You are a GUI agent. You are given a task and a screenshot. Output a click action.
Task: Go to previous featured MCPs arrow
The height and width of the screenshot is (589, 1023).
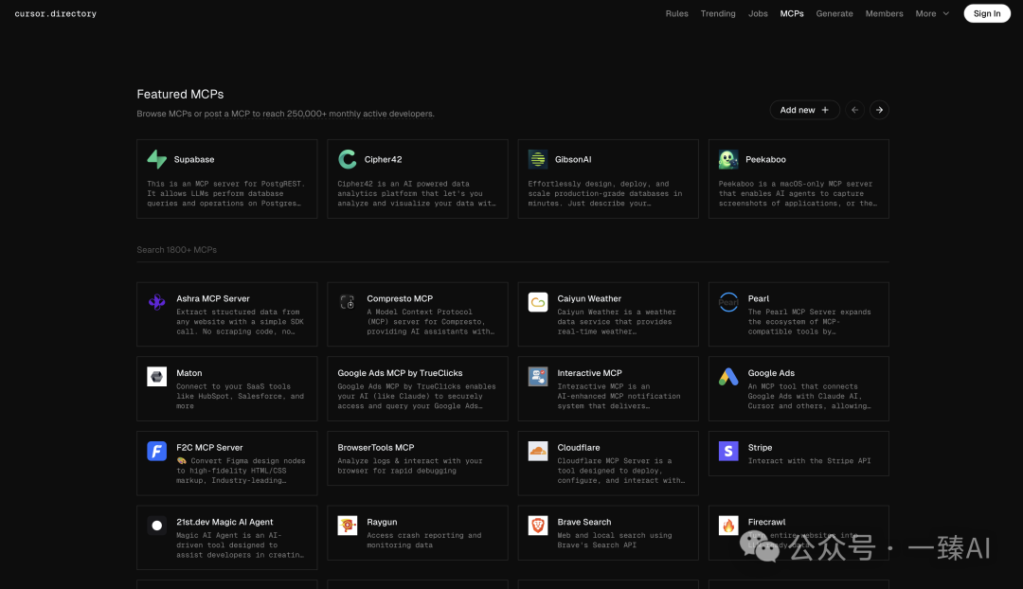point(854,110)
